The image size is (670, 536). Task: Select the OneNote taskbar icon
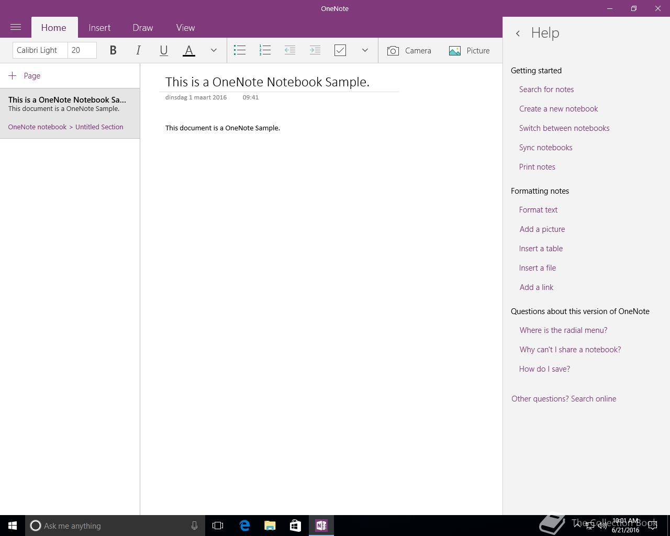tap(321, 526)
